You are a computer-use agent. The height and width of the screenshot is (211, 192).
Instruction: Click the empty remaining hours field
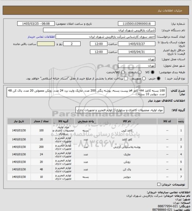pyautogui.click(x=46, y=44)
